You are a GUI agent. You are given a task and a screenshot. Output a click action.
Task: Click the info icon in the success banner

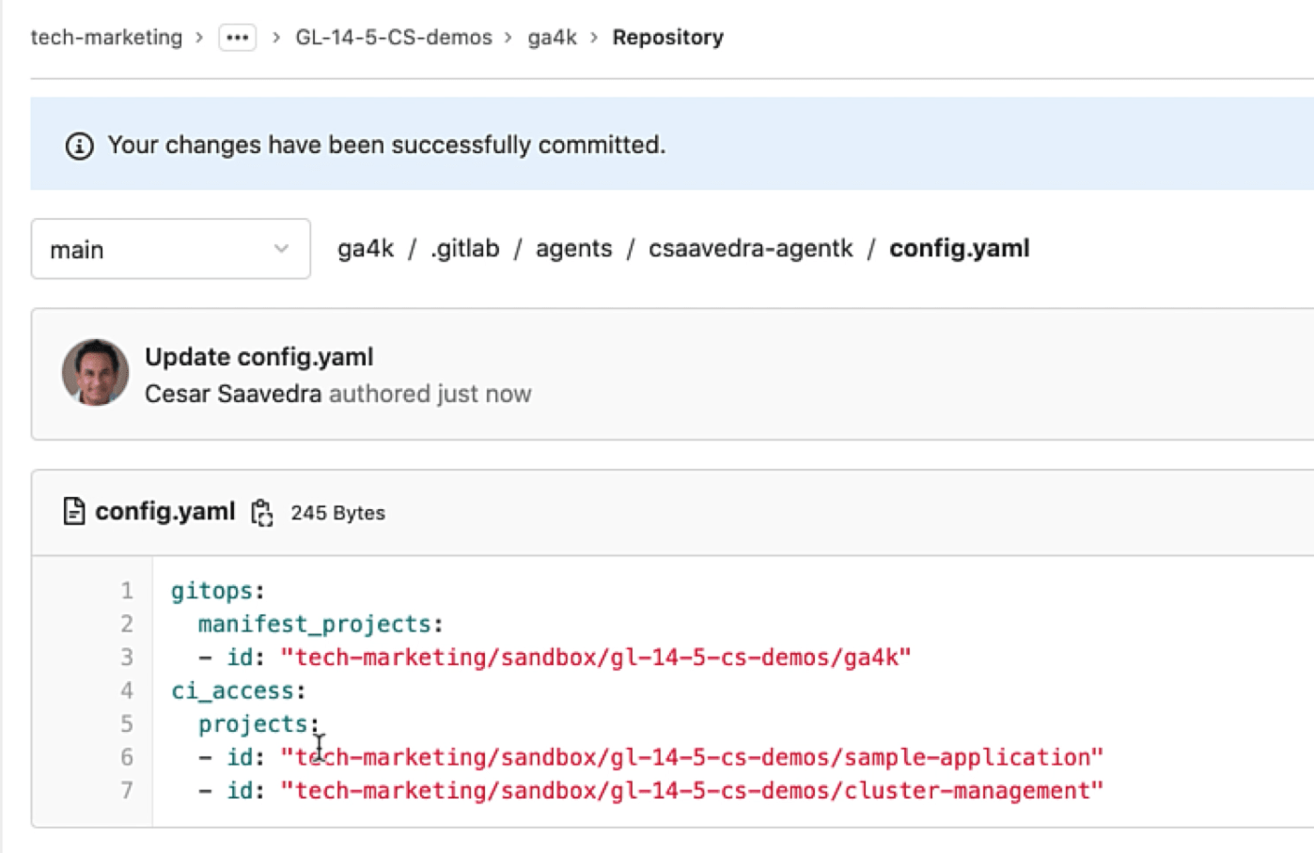[x=80, y=145]
